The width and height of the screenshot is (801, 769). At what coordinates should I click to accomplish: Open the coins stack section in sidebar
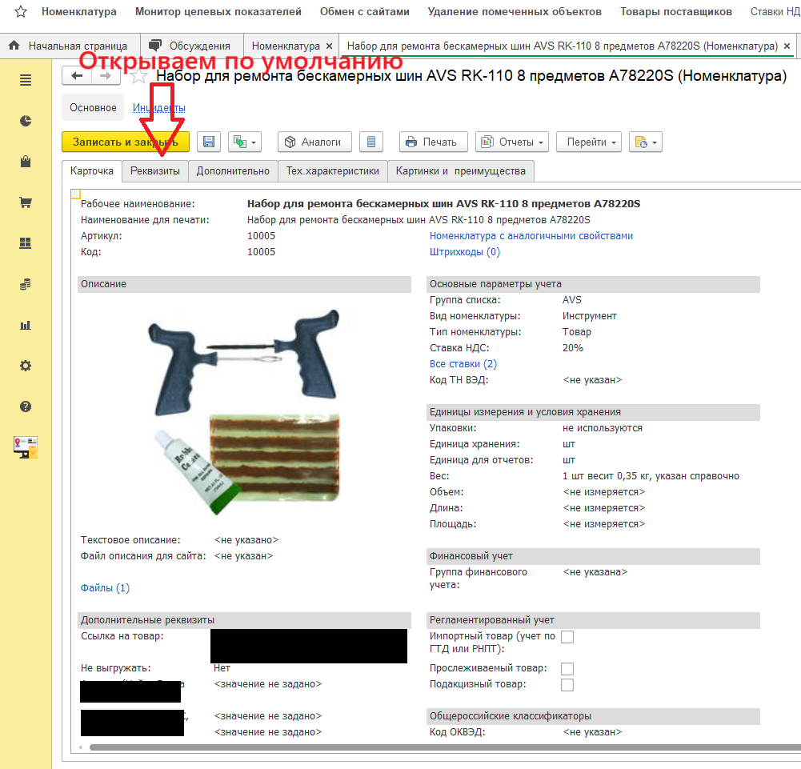[26, 284]
